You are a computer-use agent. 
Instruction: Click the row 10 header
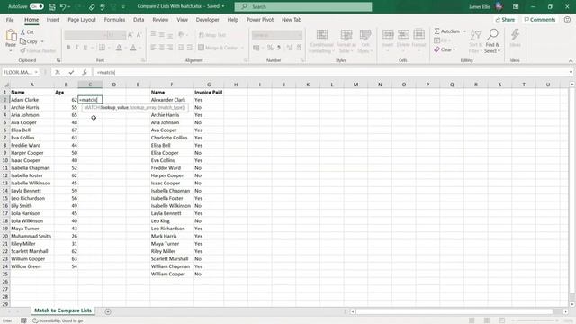(5, 160)
